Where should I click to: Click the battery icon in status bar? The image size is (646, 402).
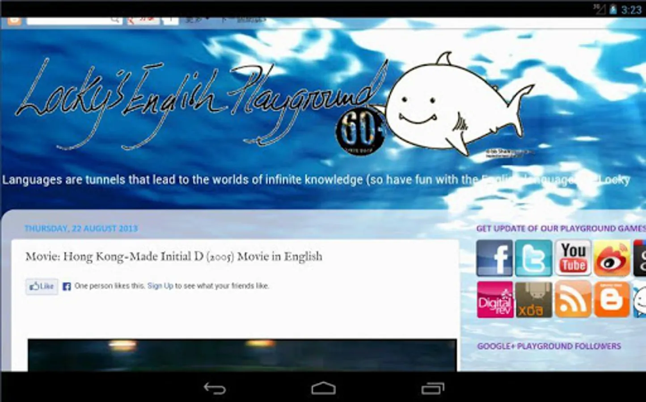coord(613,9)
